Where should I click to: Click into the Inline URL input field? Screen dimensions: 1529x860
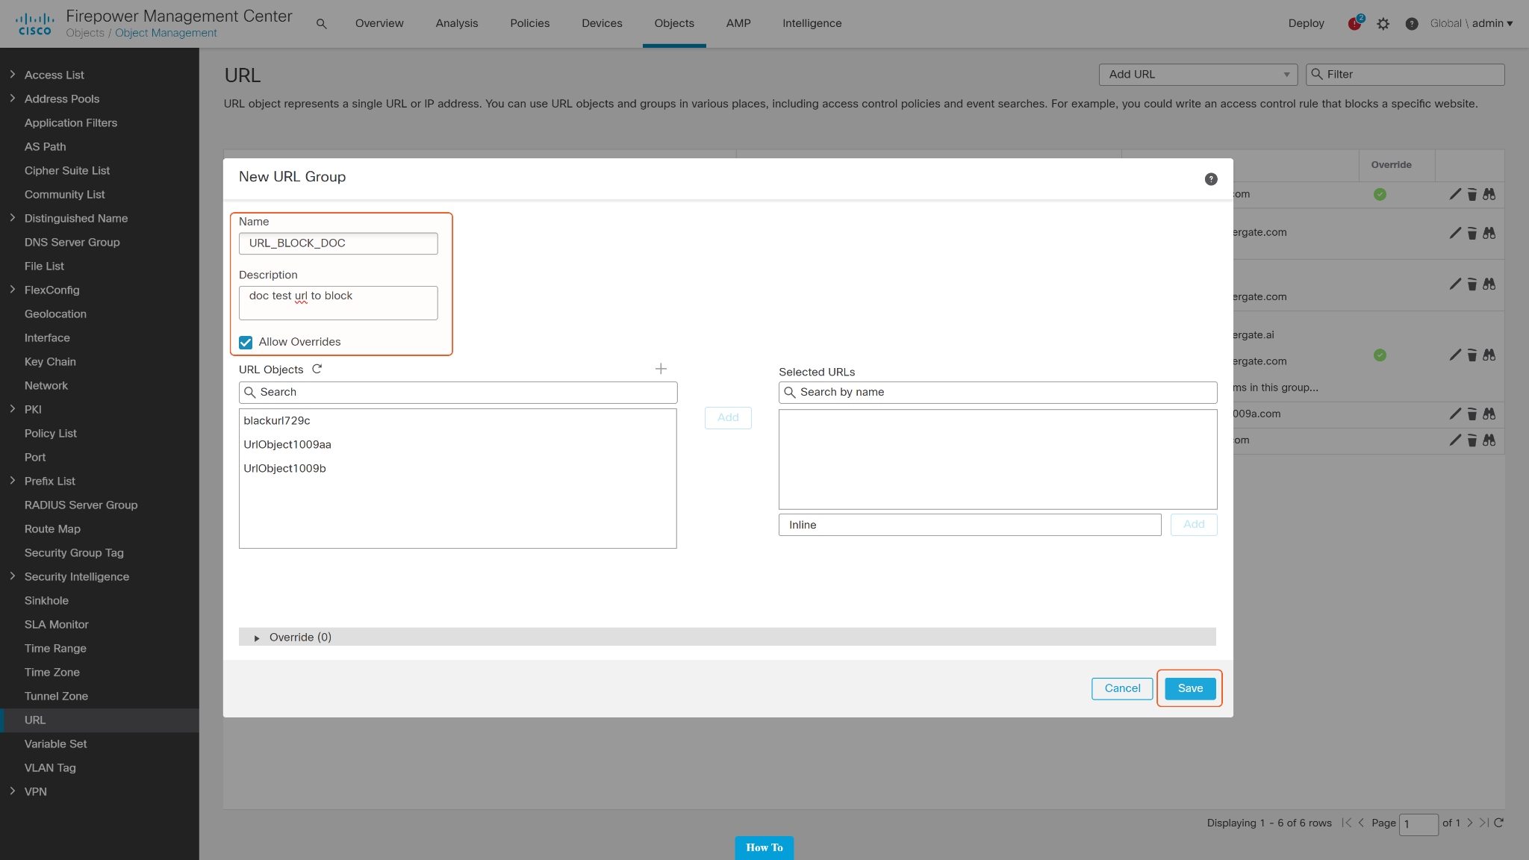[969, 525]
